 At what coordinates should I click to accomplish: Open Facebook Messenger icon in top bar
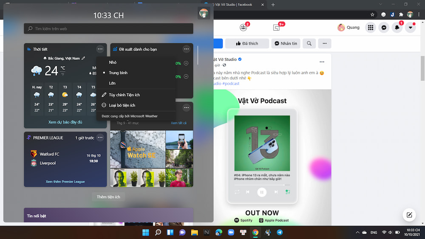[x=384, y=28]
